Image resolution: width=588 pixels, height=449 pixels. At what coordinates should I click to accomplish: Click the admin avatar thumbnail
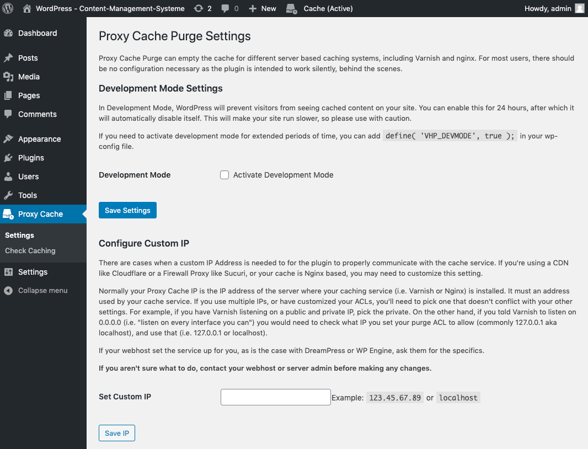click(579, 8)
